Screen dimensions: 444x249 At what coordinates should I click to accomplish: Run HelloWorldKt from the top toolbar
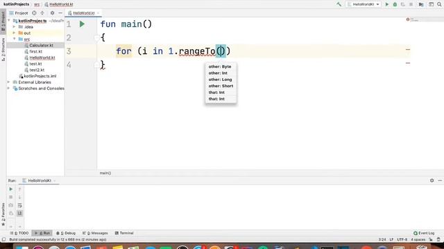point(387,4)
